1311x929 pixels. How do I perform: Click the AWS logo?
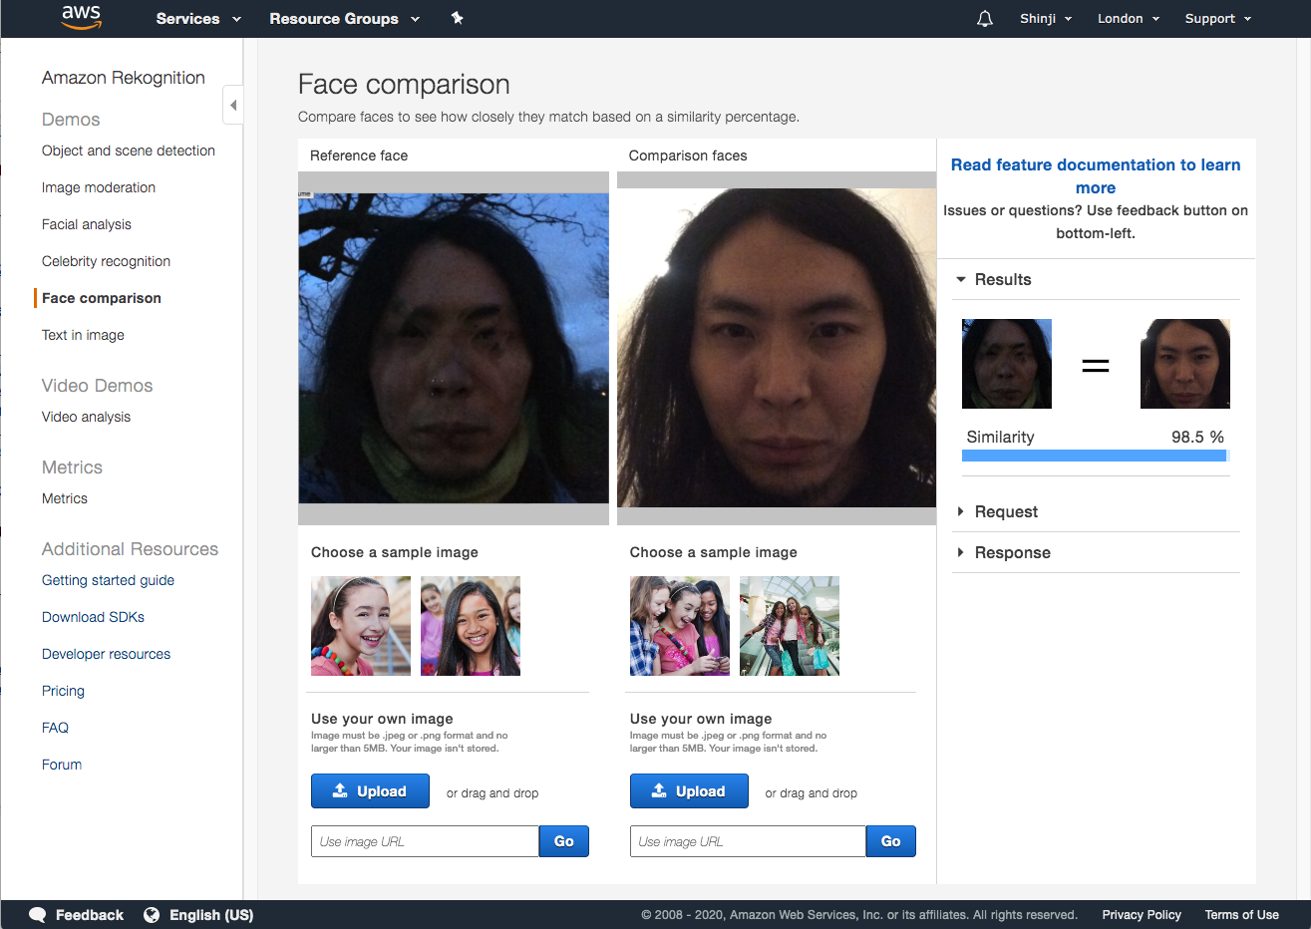coord(81,18)
